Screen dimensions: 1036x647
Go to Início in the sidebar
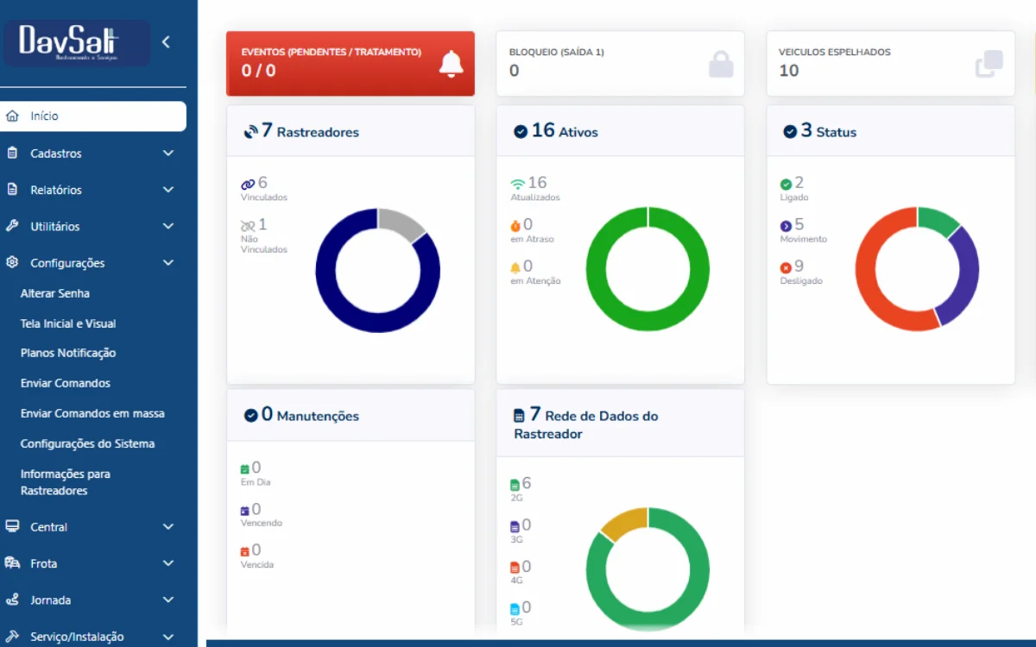pyautogui.click(x=93, y=116)
